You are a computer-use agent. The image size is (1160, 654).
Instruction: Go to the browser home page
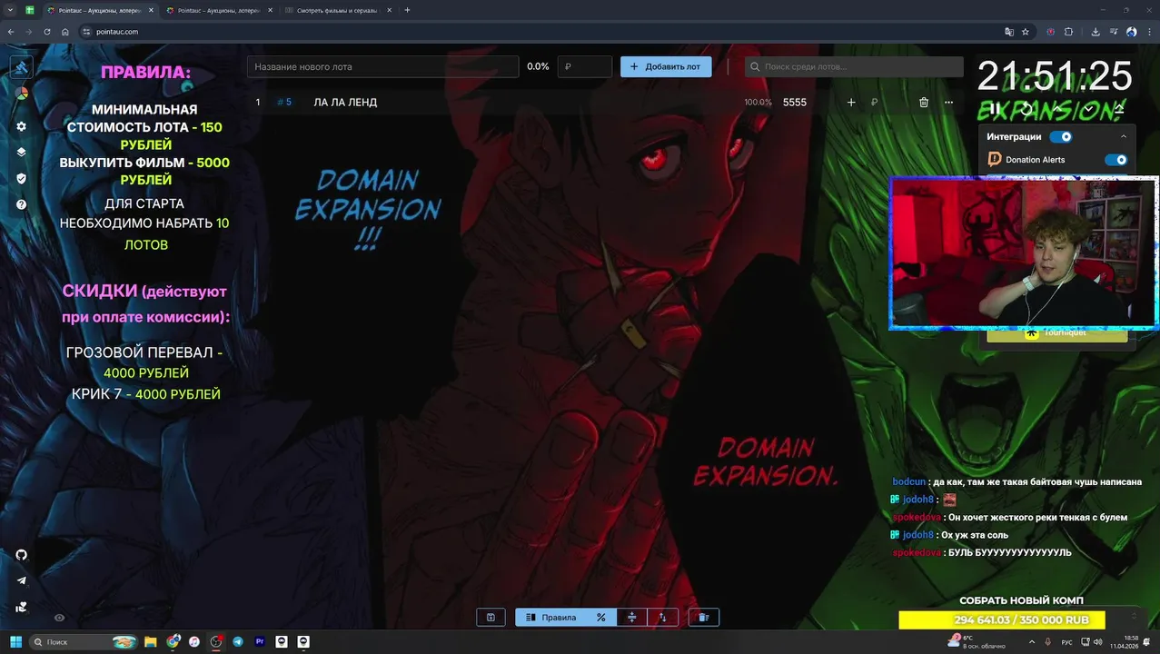coord(65,32)
